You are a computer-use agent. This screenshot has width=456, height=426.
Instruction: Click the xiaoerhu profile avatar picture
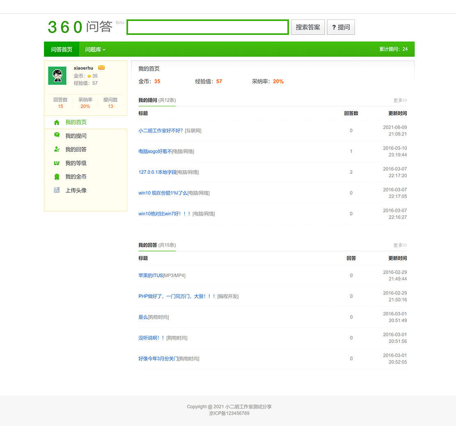coord(57,76)
